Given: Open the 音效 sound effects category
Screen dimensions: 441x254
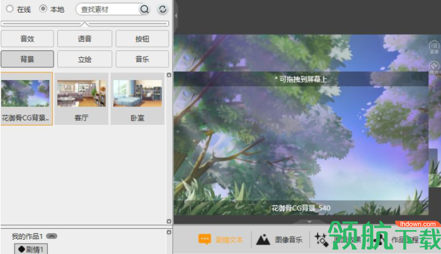Looking at the screenshot, I should pyautogui.click(x=27, y=39).
